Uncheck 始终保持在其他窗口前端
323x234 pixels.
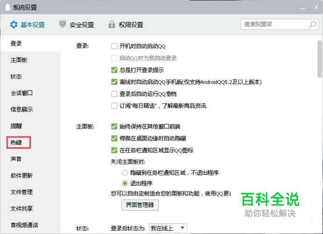114,126
